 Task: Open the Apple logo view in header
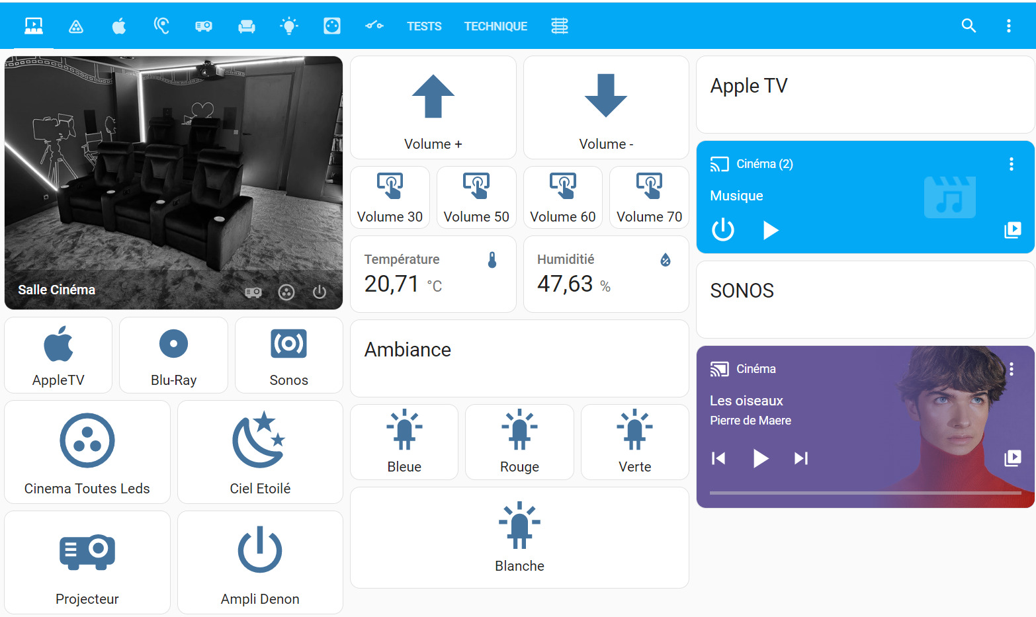coord(119,26)
